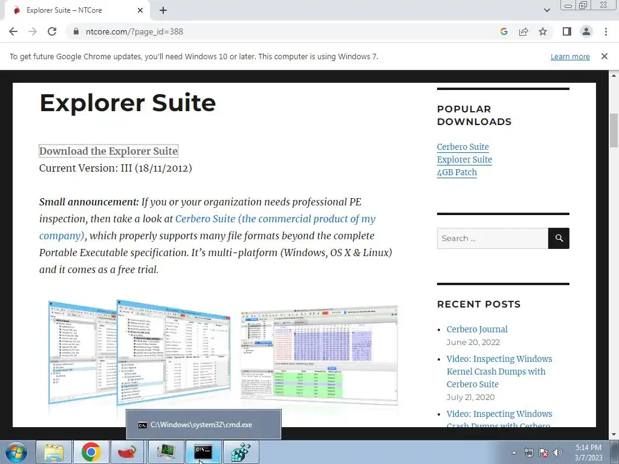Screen dimensions: 619x464
Task: Submit search with the magnifier button
Action: point(559,238)
